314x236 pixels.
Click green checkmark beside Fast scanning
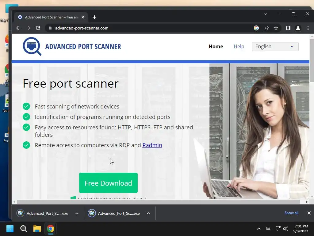click(x=26, y=106)
